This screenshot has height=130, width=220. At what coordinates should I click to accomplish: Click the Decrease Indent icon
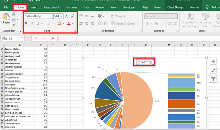pos(100,23)
